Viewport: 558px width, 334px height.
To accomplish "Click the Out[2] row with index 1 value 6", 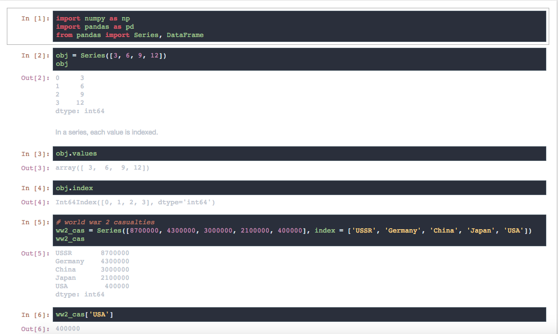I will (x=70, y=86).
